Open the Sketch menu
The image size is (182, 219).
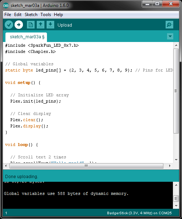[x=31, y=15]
